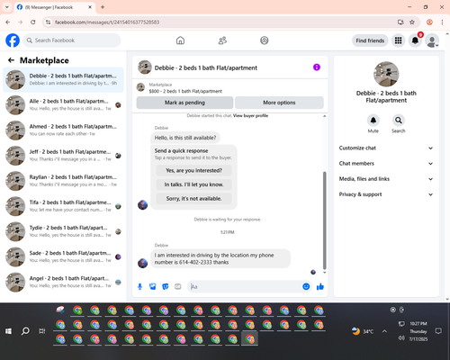Click the $800 Marketplace listing text
Screen dimensions: 450x360
point(185,91)
